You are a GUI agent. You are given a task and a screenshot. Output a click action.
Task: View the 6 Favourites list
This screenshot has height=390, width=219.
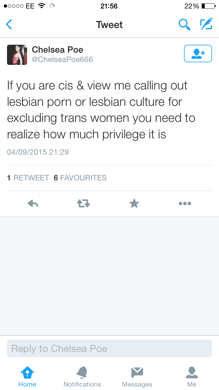point(80,178)
